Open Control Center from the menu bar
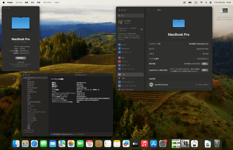The height and width of the screenshot is (150, 233). (211, 2)
